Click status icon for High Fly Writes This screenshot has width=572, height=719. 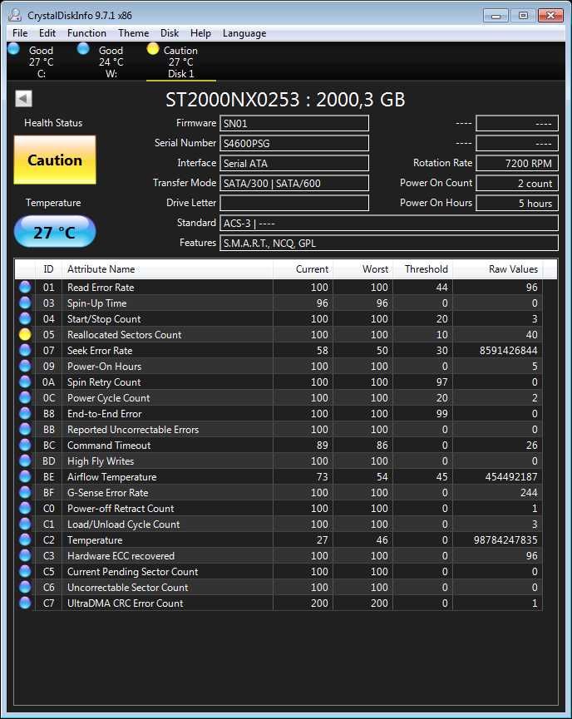coord(25,460)
